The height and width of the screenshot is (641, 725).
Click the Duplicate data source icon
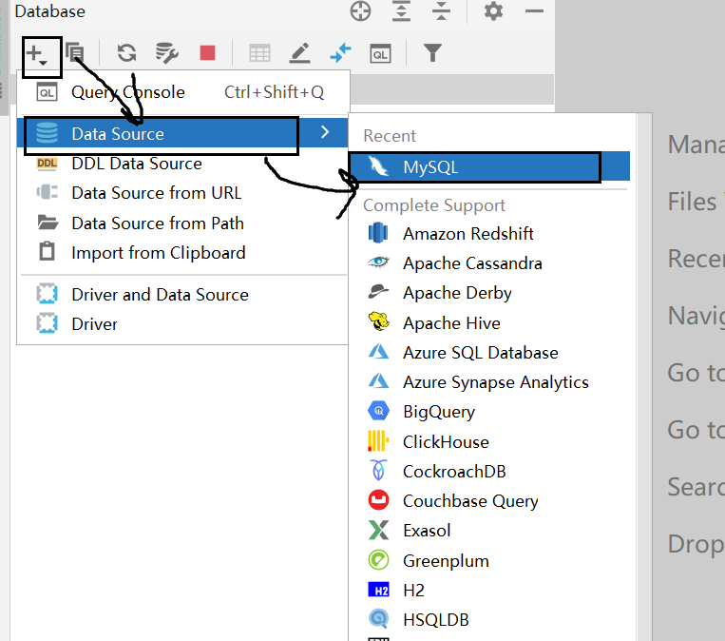(74, 52)
